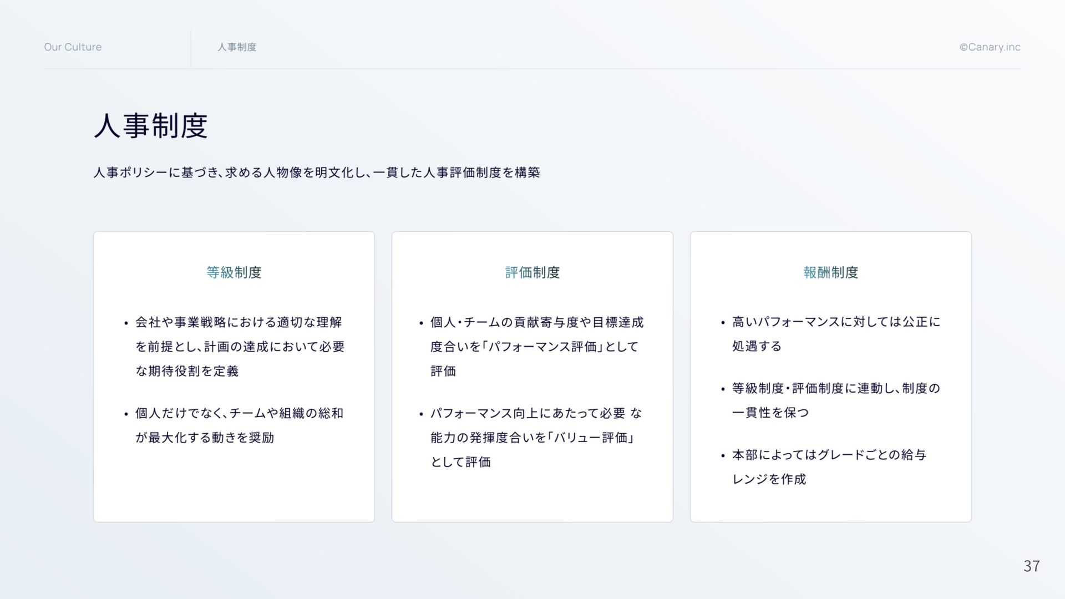Screen dimensions: 1065x599
Task: Click the ©Canary.inc copyright text
Action: tap(990, 47)
